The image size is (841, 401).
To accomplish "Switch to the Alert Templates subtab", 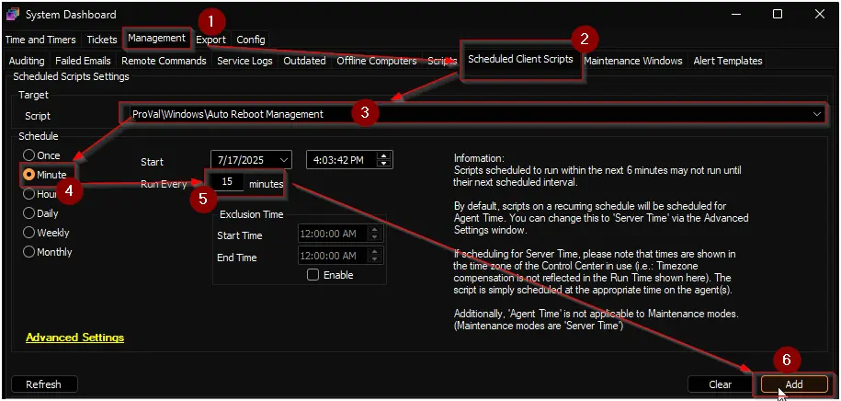I will click(727, 61).
